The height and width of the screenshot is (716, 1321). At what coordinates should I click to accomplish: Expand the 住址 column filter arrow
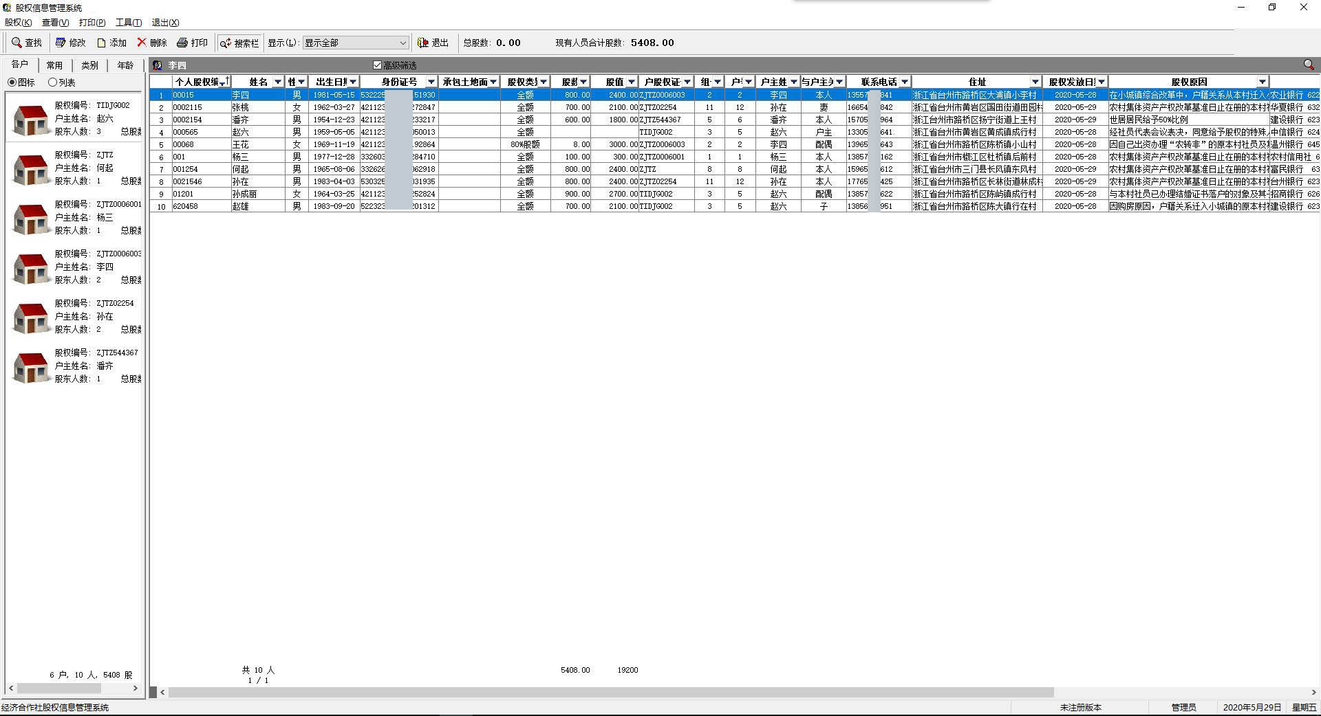[x=1035, y=82]
